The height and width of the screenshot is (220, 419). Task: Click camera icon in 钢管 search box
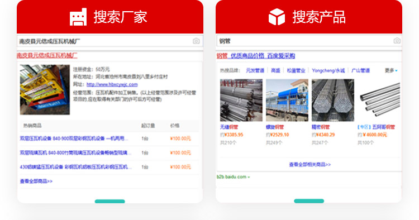point(397,41)
